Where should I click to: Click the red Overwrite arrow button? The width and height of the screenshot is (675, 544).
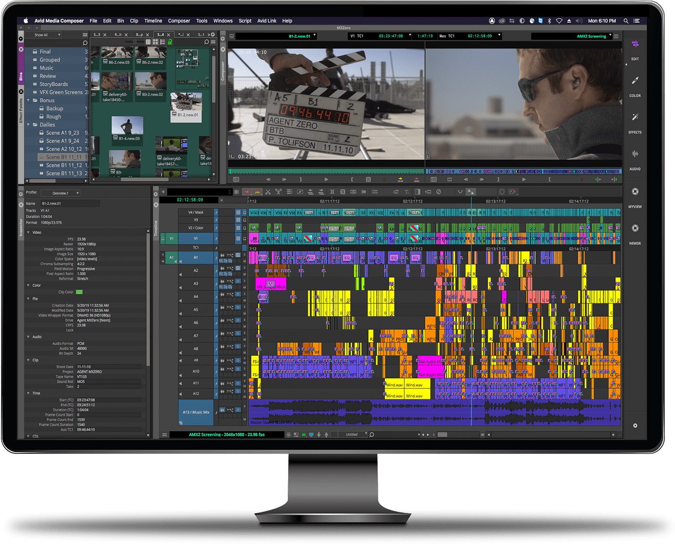click(x=416, y=180)
